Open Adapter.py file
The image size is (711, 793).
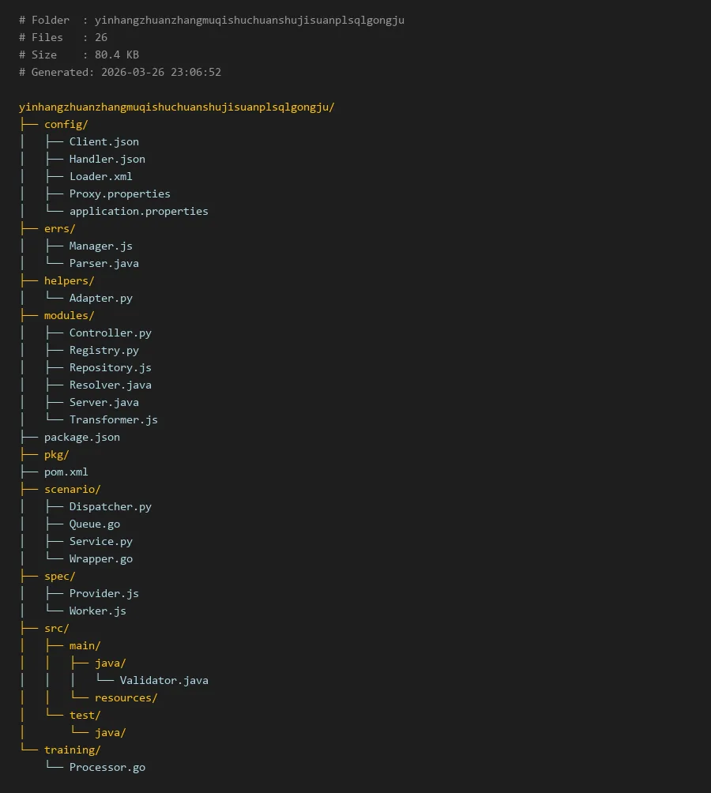coord(100,299)
